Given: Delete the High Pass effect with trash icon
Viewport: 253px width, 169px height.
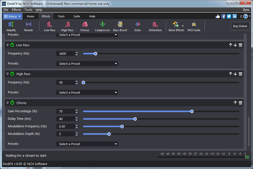Looking at the screenshot, I should [x=240, y=74].
